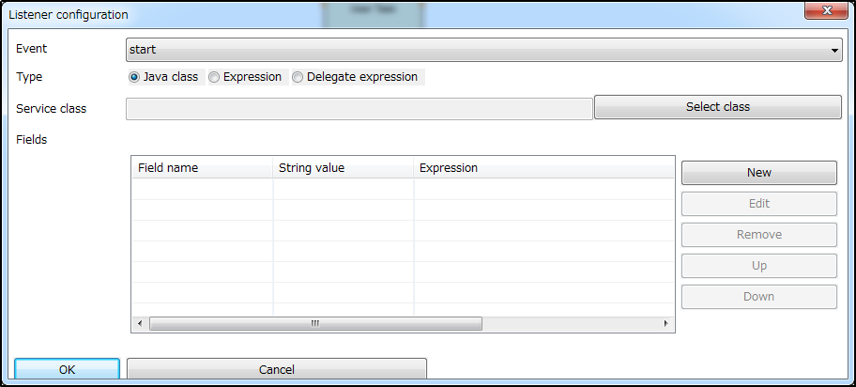
Task: Click the horizontal scrollbar right arrow
Action: coord(666,323)
